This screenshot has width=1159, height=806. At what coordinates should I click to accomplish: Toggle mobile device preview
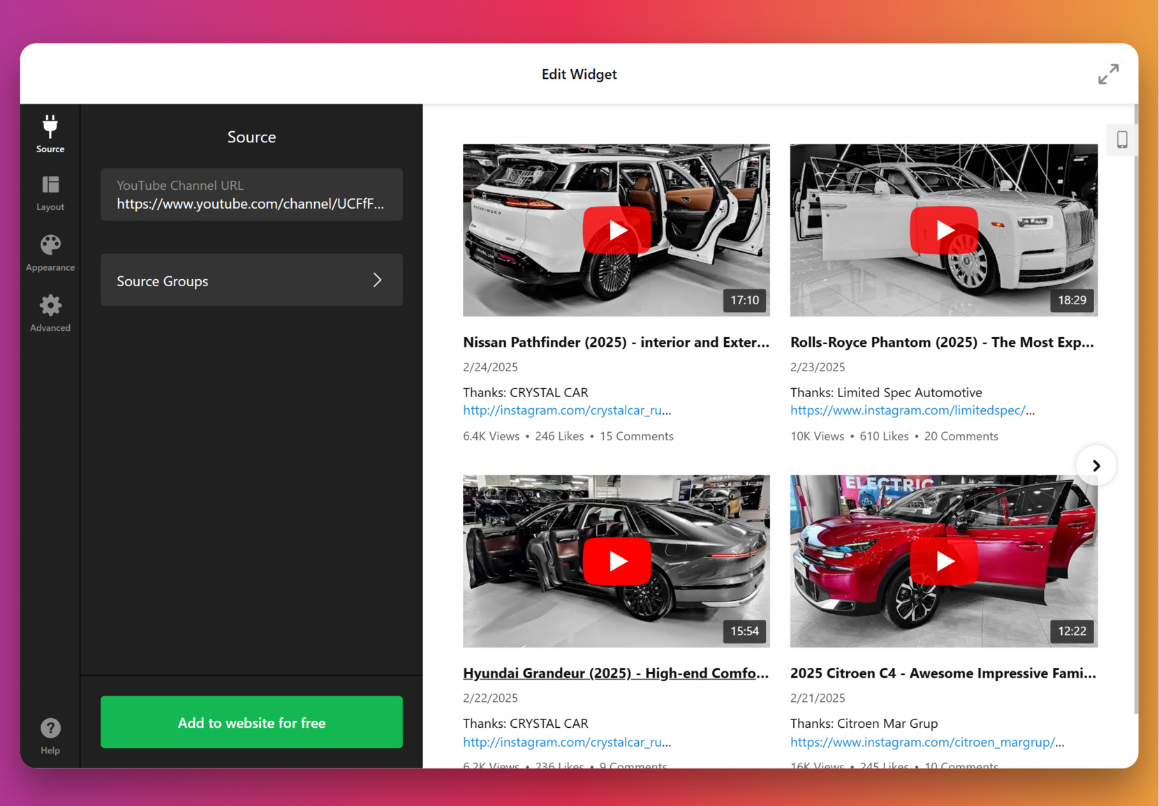click(1121, 140)
